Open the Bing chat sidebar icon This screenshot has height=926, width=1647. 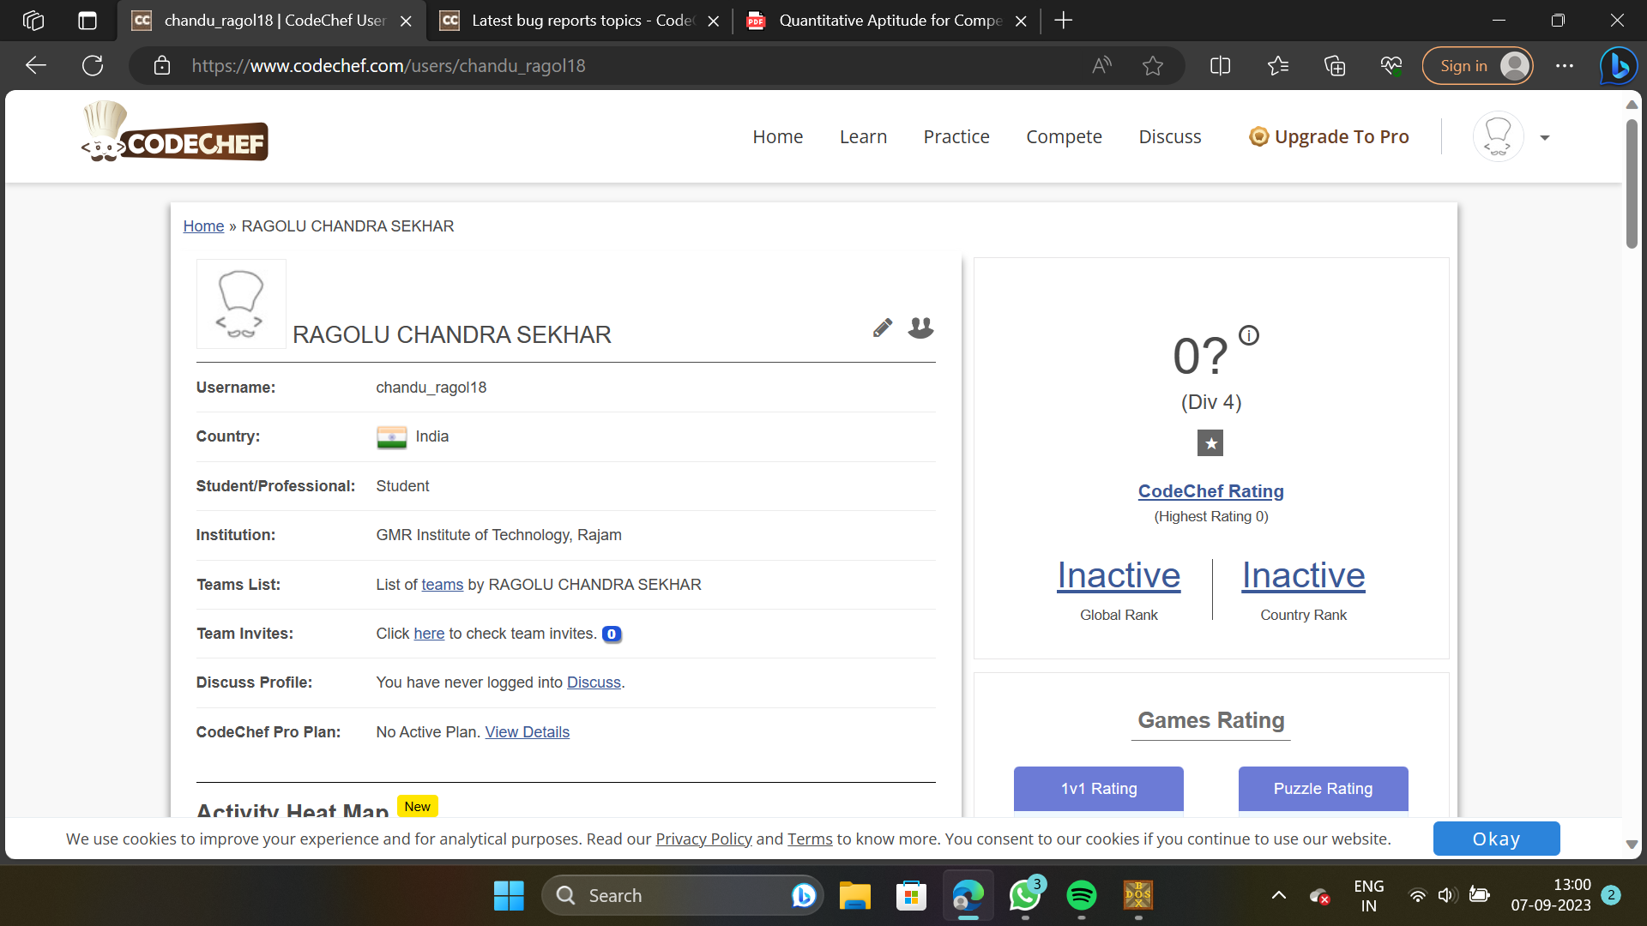1618,66
